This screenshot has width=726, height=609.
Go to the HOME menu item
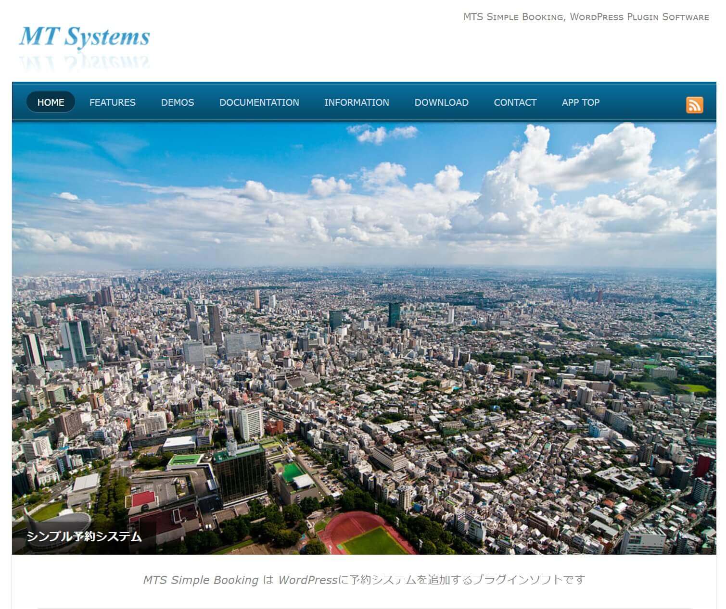click(51, 102)
